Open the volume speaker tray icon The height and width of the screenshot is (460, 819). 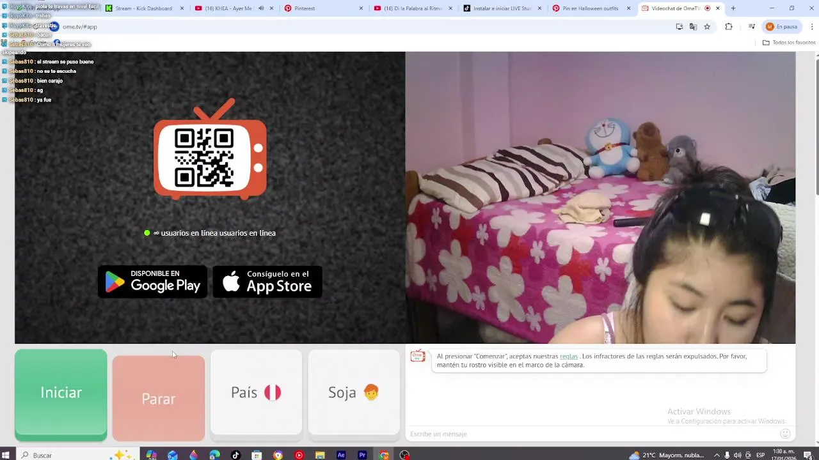click(x=737, y=455)
